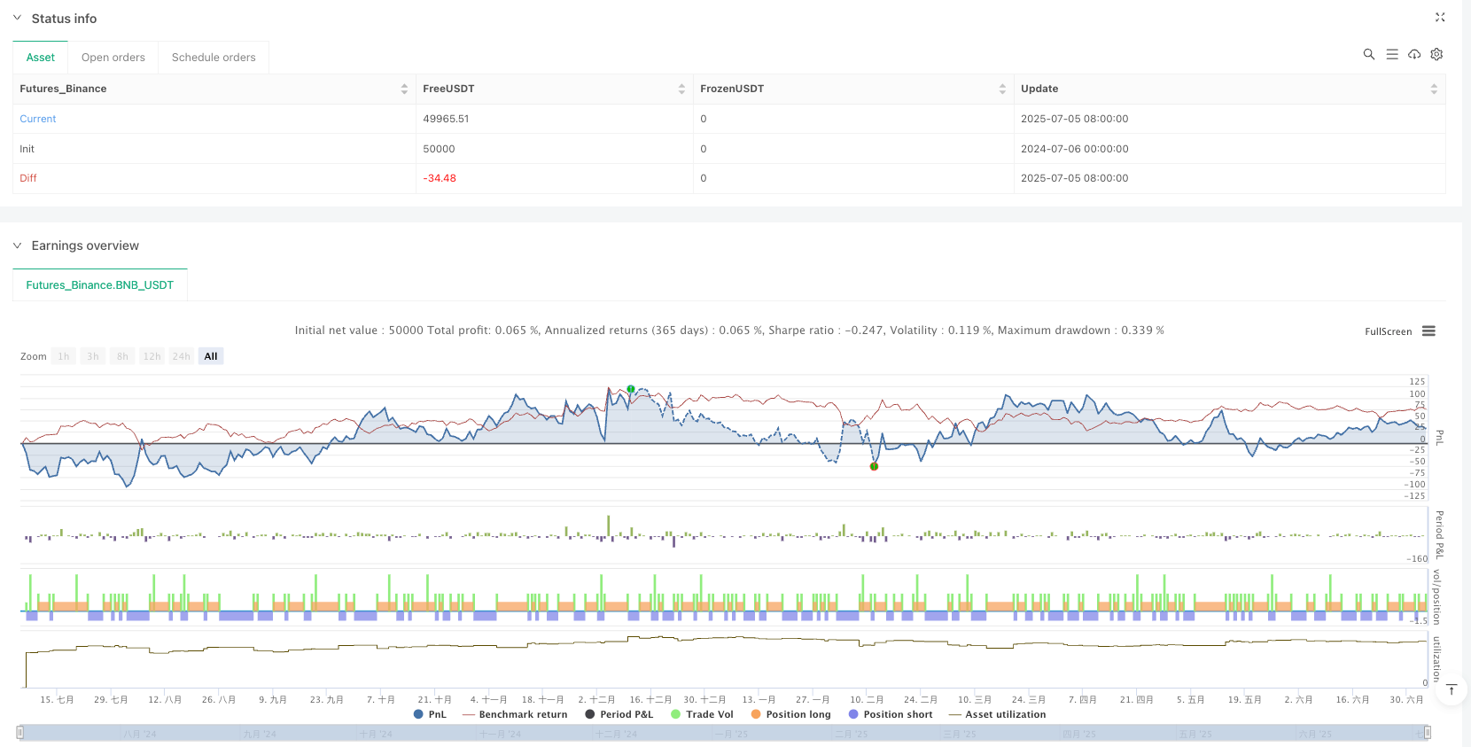Click the cloud download icon
This screenshot has height=747, width=1471.
(x=1414, y=55)
